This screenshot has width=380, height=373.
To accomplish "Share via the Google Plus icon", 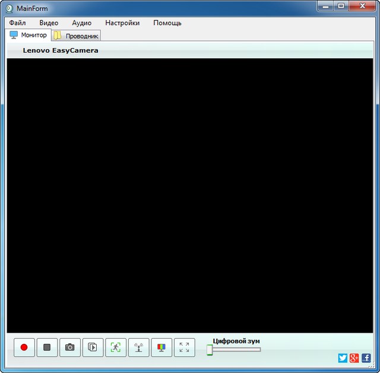I will pyautogui.click(x=354, y=358).
